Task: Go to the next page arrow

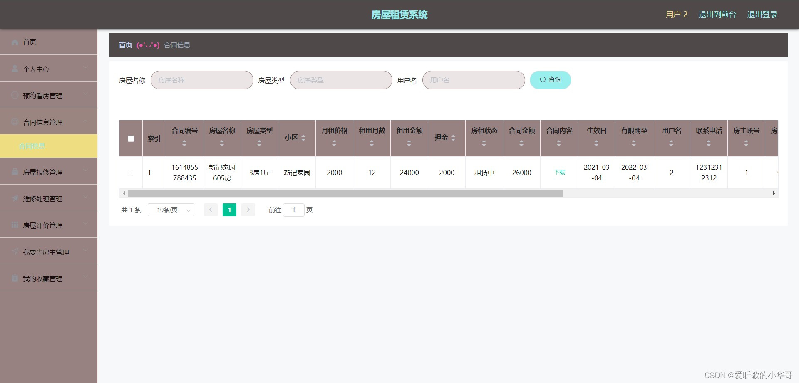Action: coord(248,210)
